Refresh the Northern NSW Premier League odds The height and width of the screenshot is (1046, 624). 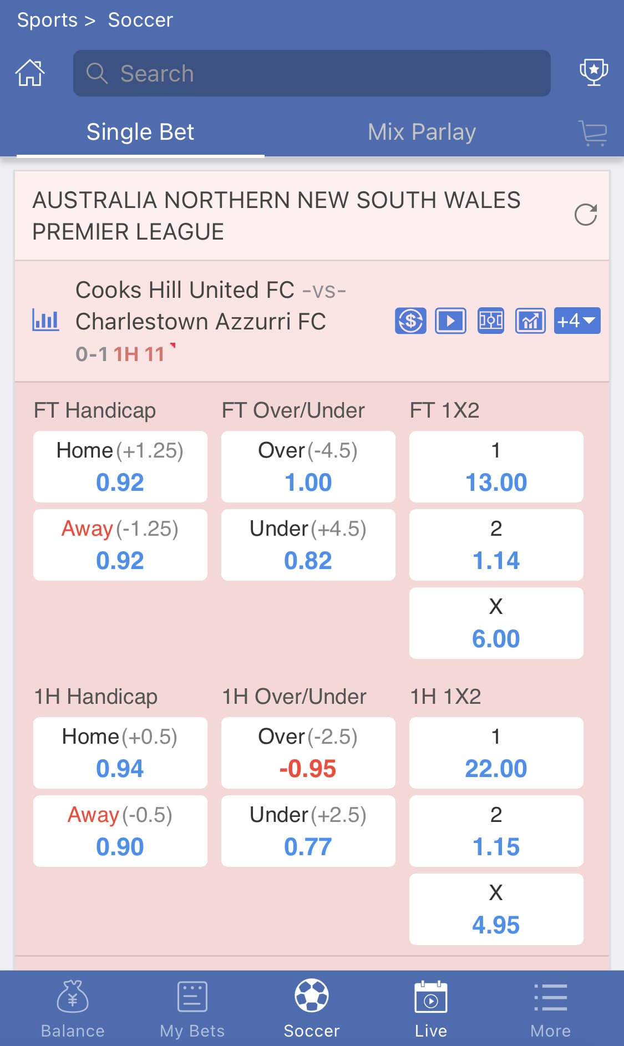tap(586, 215)
